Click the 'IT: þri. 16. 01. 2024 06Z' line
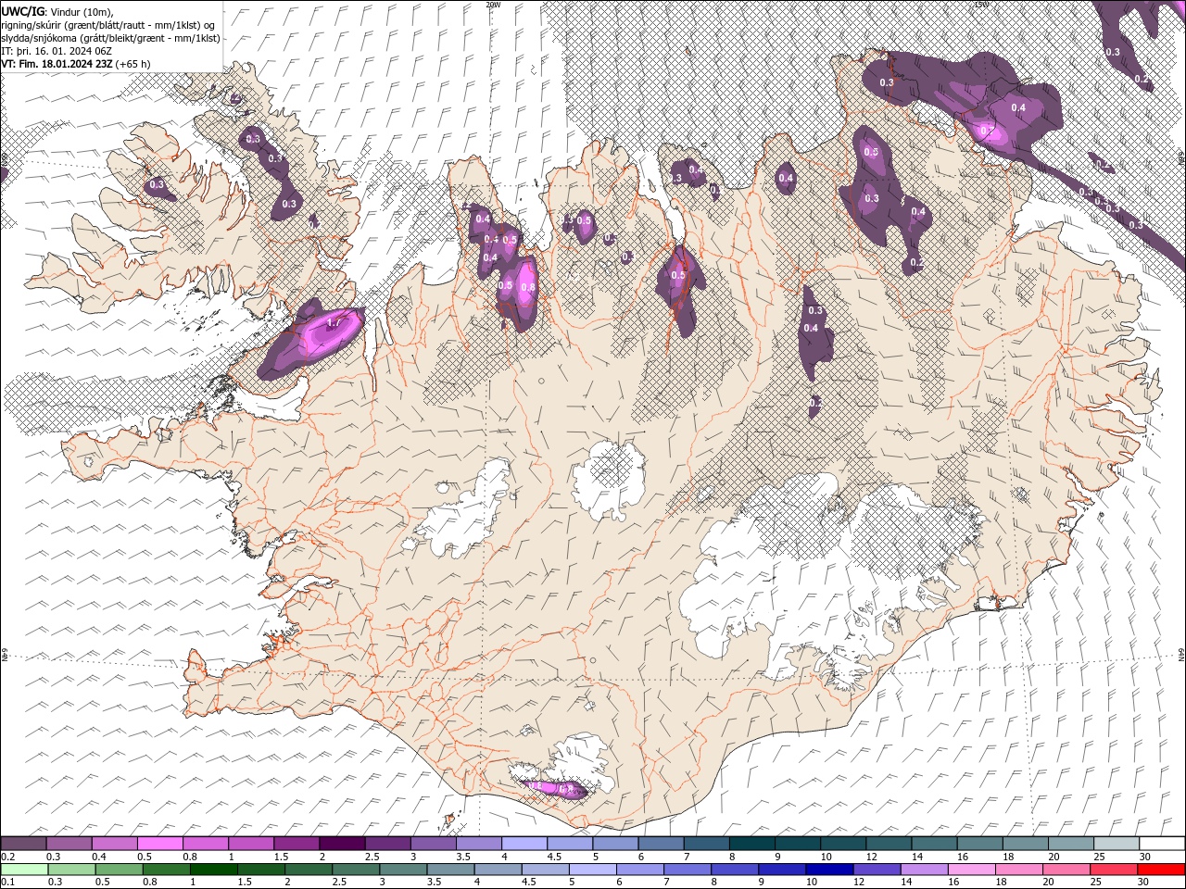 coord(56,51)
